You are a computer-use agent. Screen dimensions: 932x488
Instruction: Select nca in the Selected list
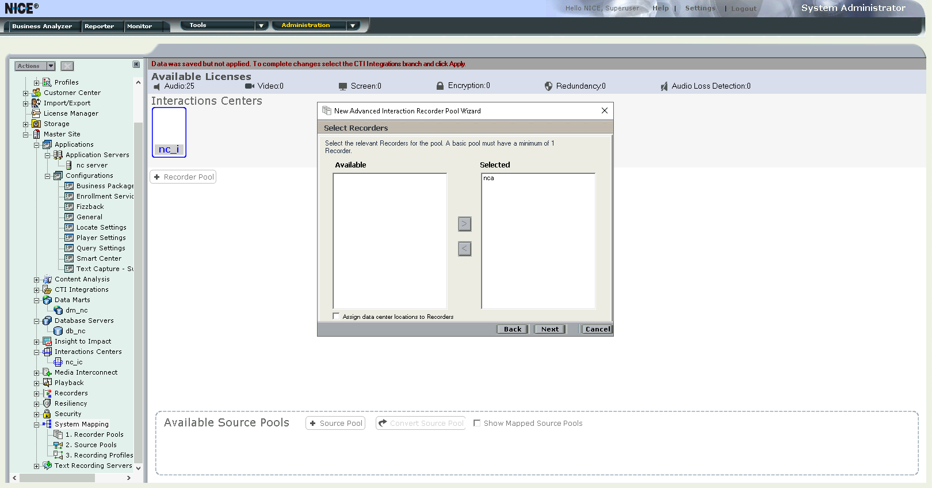pyautogui.click(x=489, y=178)
